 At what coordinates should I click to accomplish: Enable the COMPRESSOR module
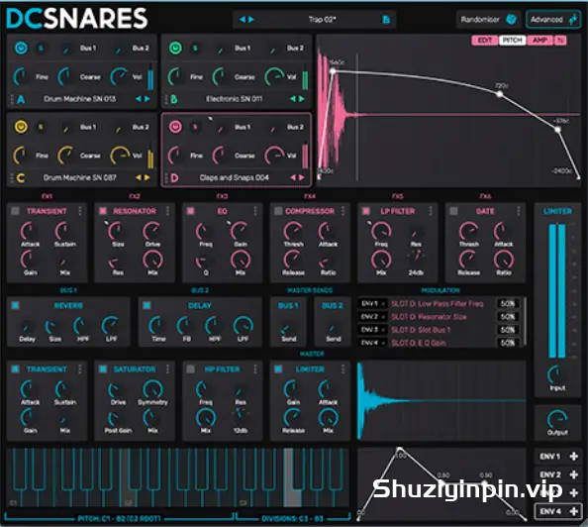(278, 211)
